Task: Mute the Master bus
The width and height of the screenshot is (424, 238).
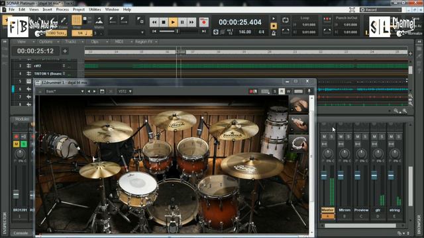Action: click(324, 137)
